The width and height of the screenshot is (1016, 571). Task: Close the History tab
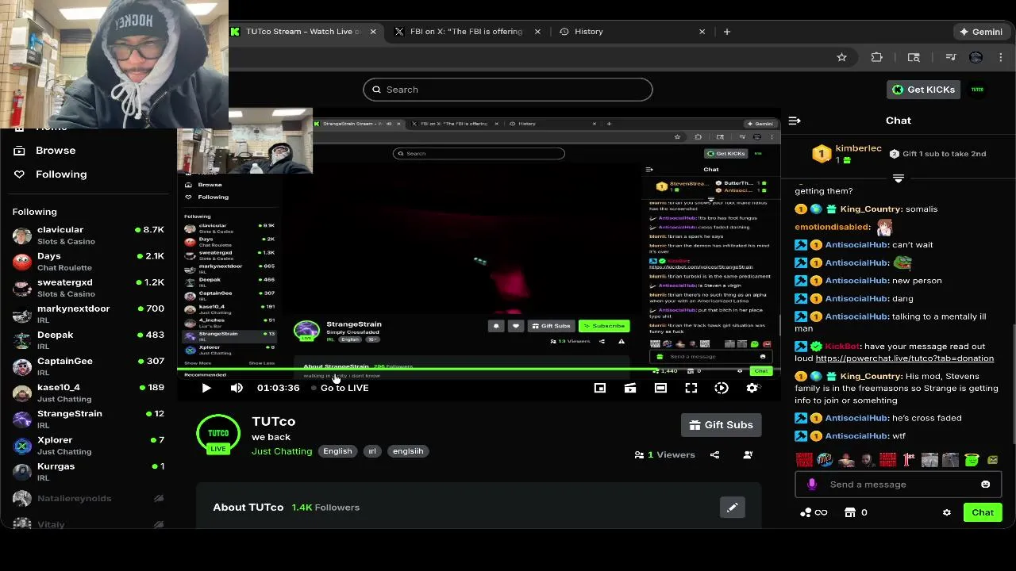point(702,32)
